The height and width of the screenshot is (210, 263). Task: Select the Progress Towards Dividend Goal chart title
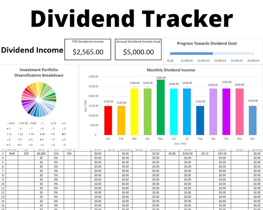[x=207, y=43]
